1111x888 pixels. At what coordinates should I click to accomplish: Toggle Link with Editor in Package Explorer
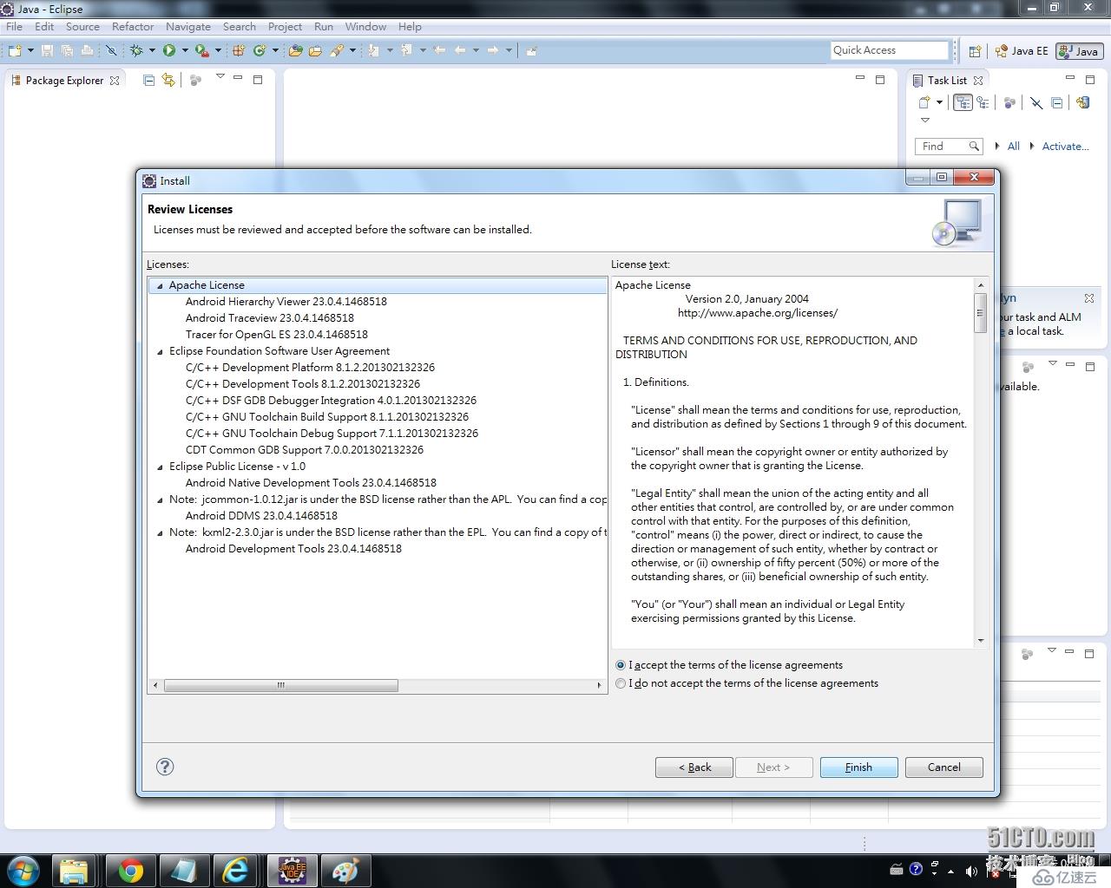[x=168, y=80]
